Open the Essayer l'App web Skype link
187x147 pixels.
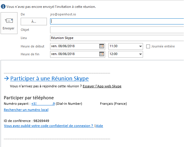tap(102, 86)
